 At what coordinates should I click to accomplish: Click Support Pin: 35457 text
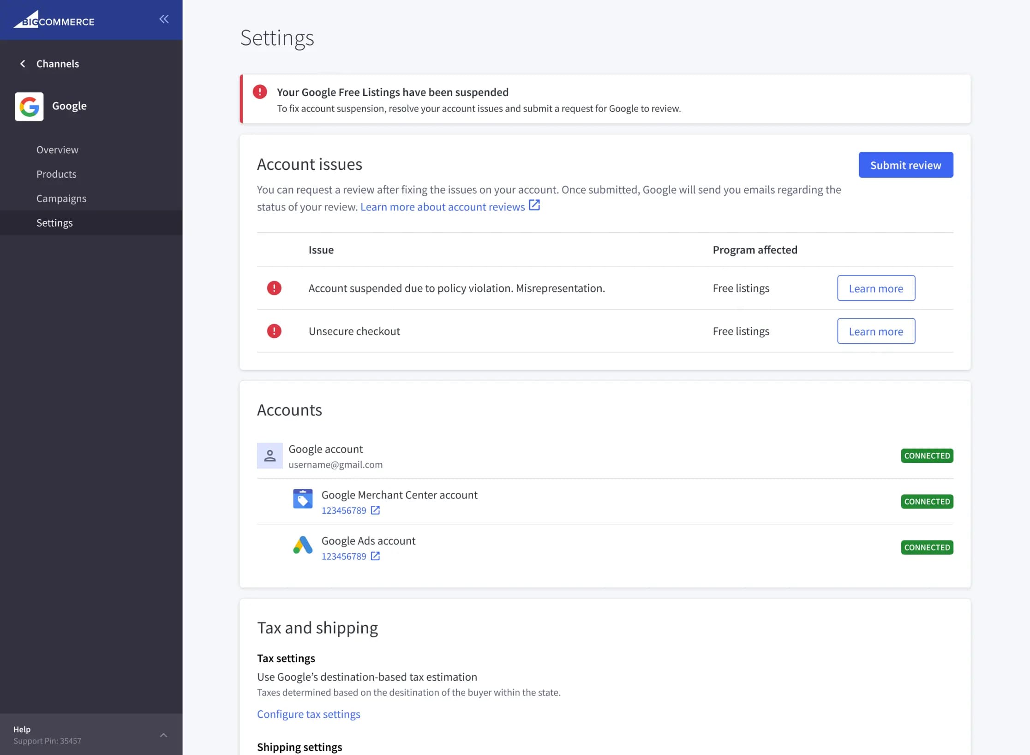pyautogui.click(x=47, y=741)
